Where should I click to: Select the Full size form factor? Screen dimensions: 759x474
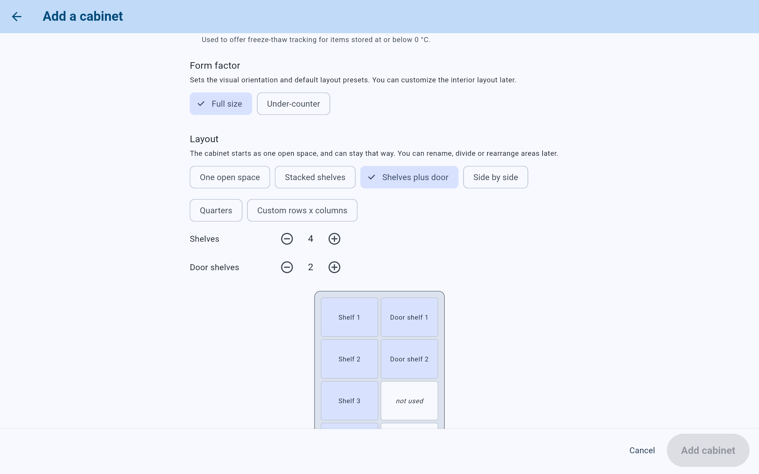pos(221,104)
